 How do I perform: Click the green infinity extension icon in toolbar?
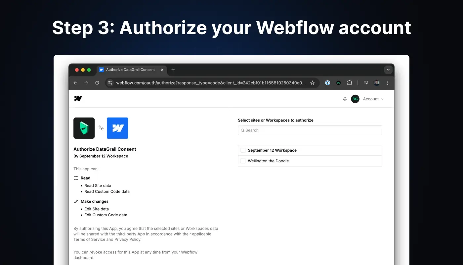[338, 83]
